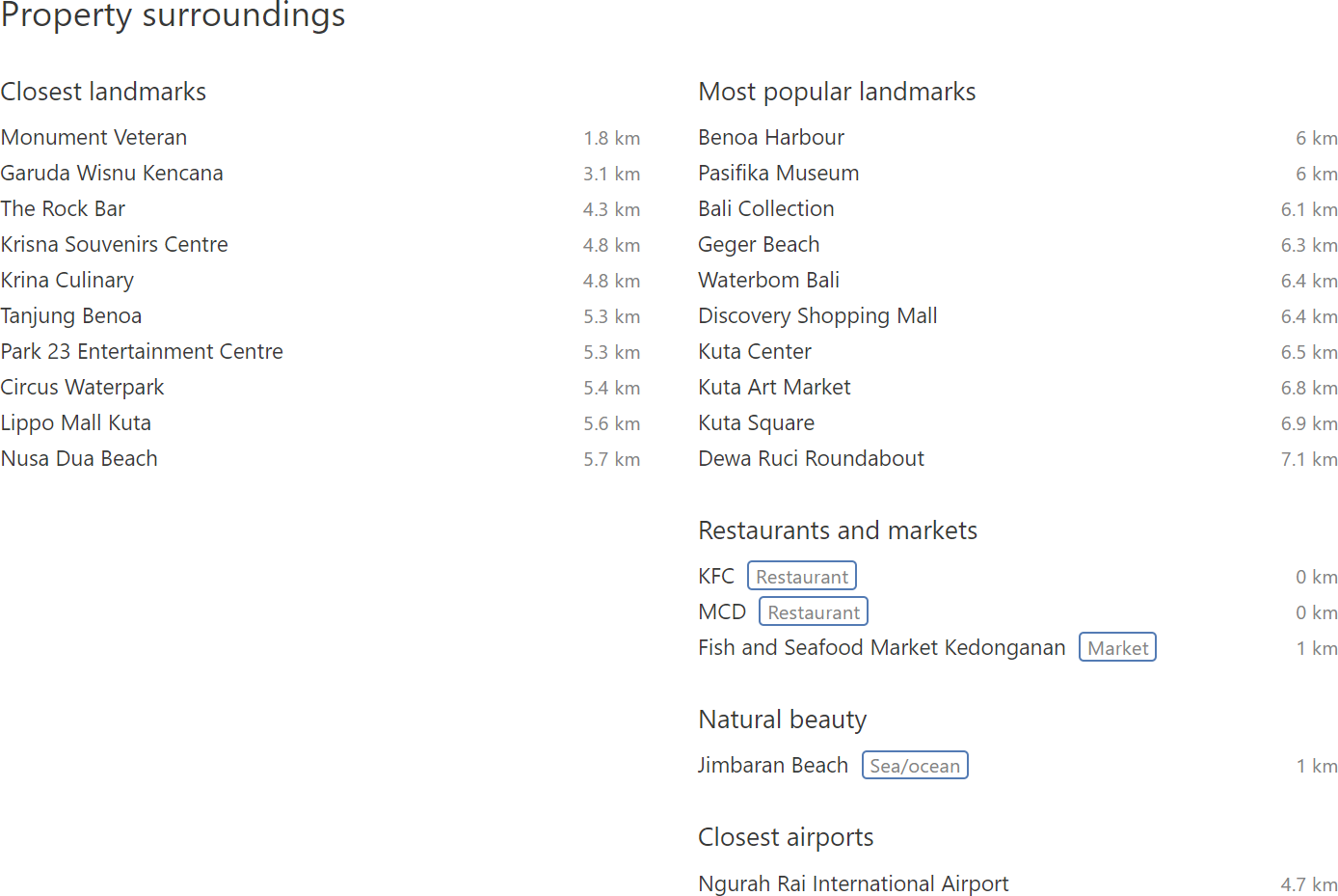Select 'Monument Veteran' in closest landmarks
Screen dimensions: 1338x896
tap(94, 138)
